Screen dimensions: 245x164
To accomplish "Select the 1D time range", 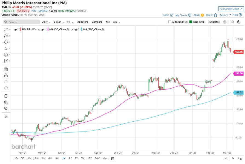I will (x=16, y=158).
